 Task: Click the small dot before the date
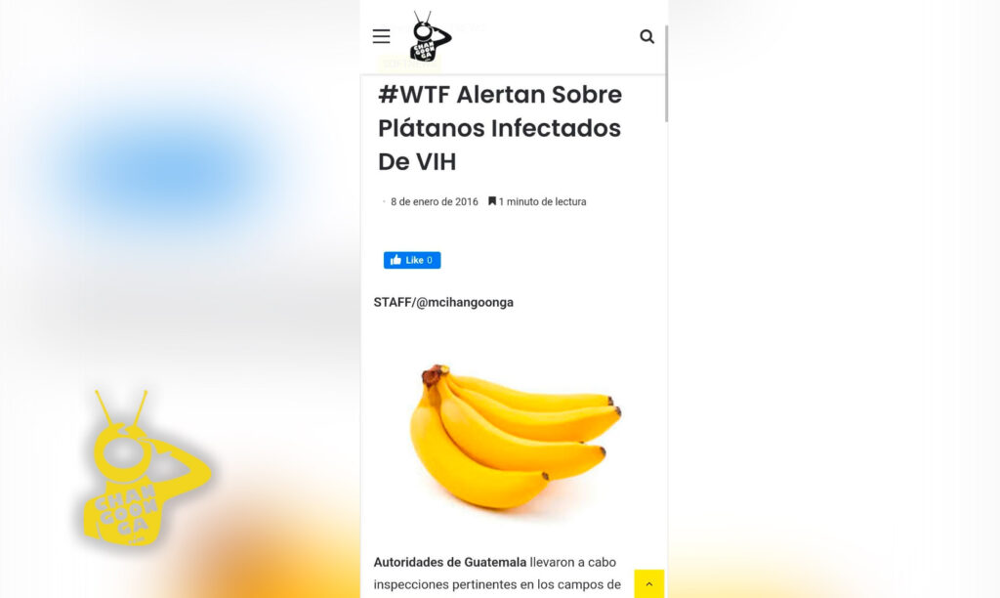click(x=383, y=201)
